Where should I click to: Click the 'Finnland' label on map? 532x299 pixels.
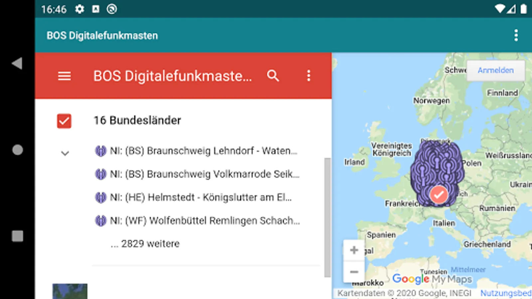click(502, 93)
